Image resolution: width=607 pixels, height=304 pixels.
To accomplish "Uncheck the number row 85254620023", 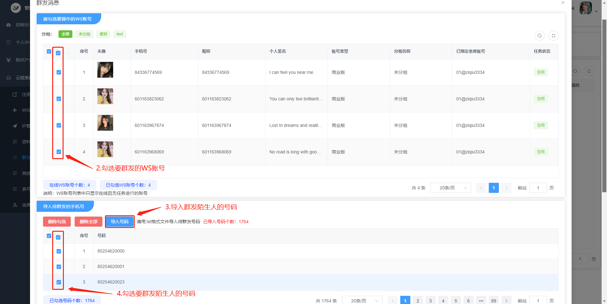I will click(59, 282).
